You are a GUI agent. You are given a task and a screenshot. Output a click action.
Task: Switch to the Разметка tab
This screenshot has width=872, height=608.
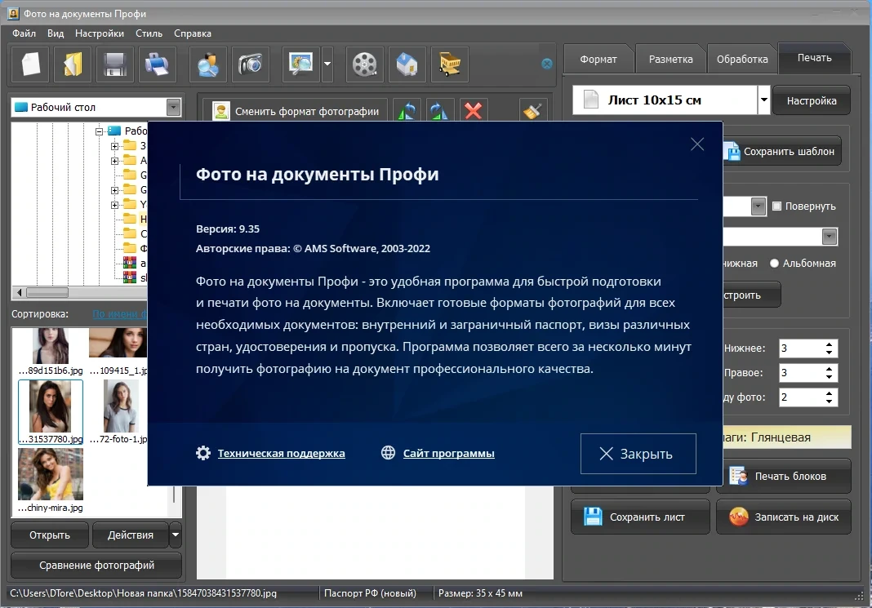(x=670, y=59)
